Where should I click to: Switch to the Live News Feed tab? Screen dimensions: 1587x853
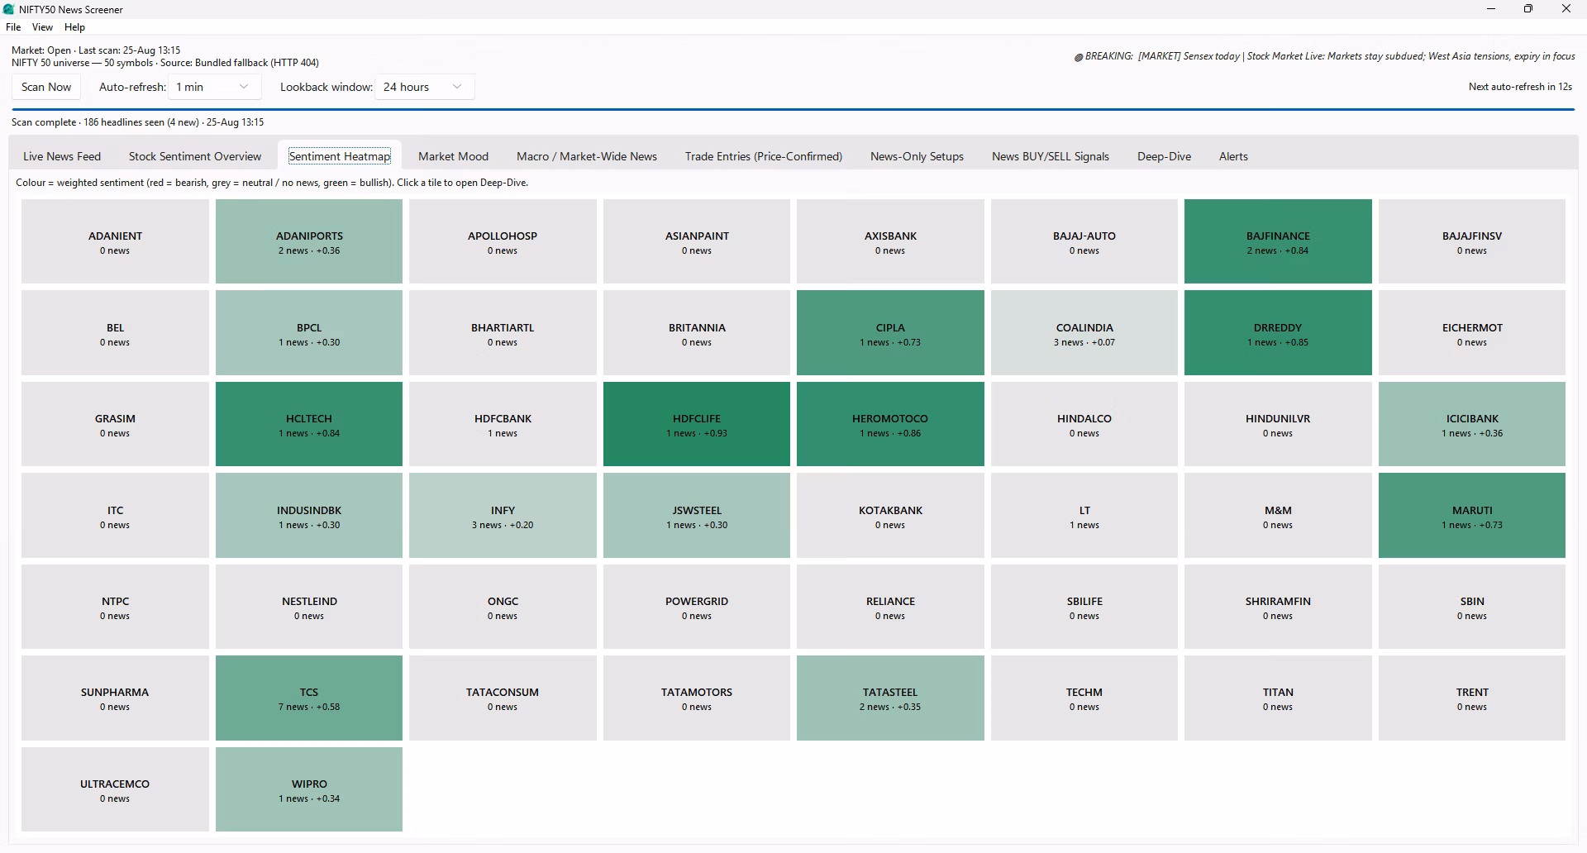pyautogui.click(x=62, y=156)
